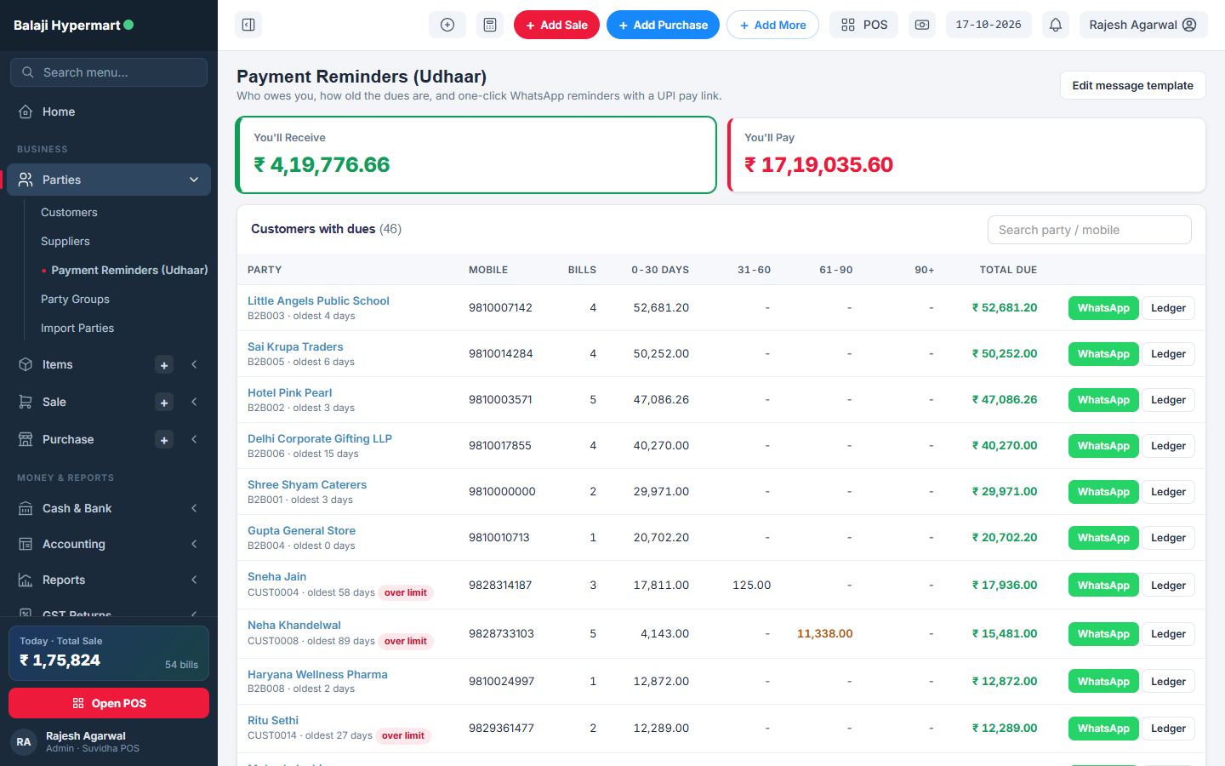Image resolution: width=1225 pixels, height=766 pixels.
Task: Collapse the Parties menu chevron
Action: [194, 180]
